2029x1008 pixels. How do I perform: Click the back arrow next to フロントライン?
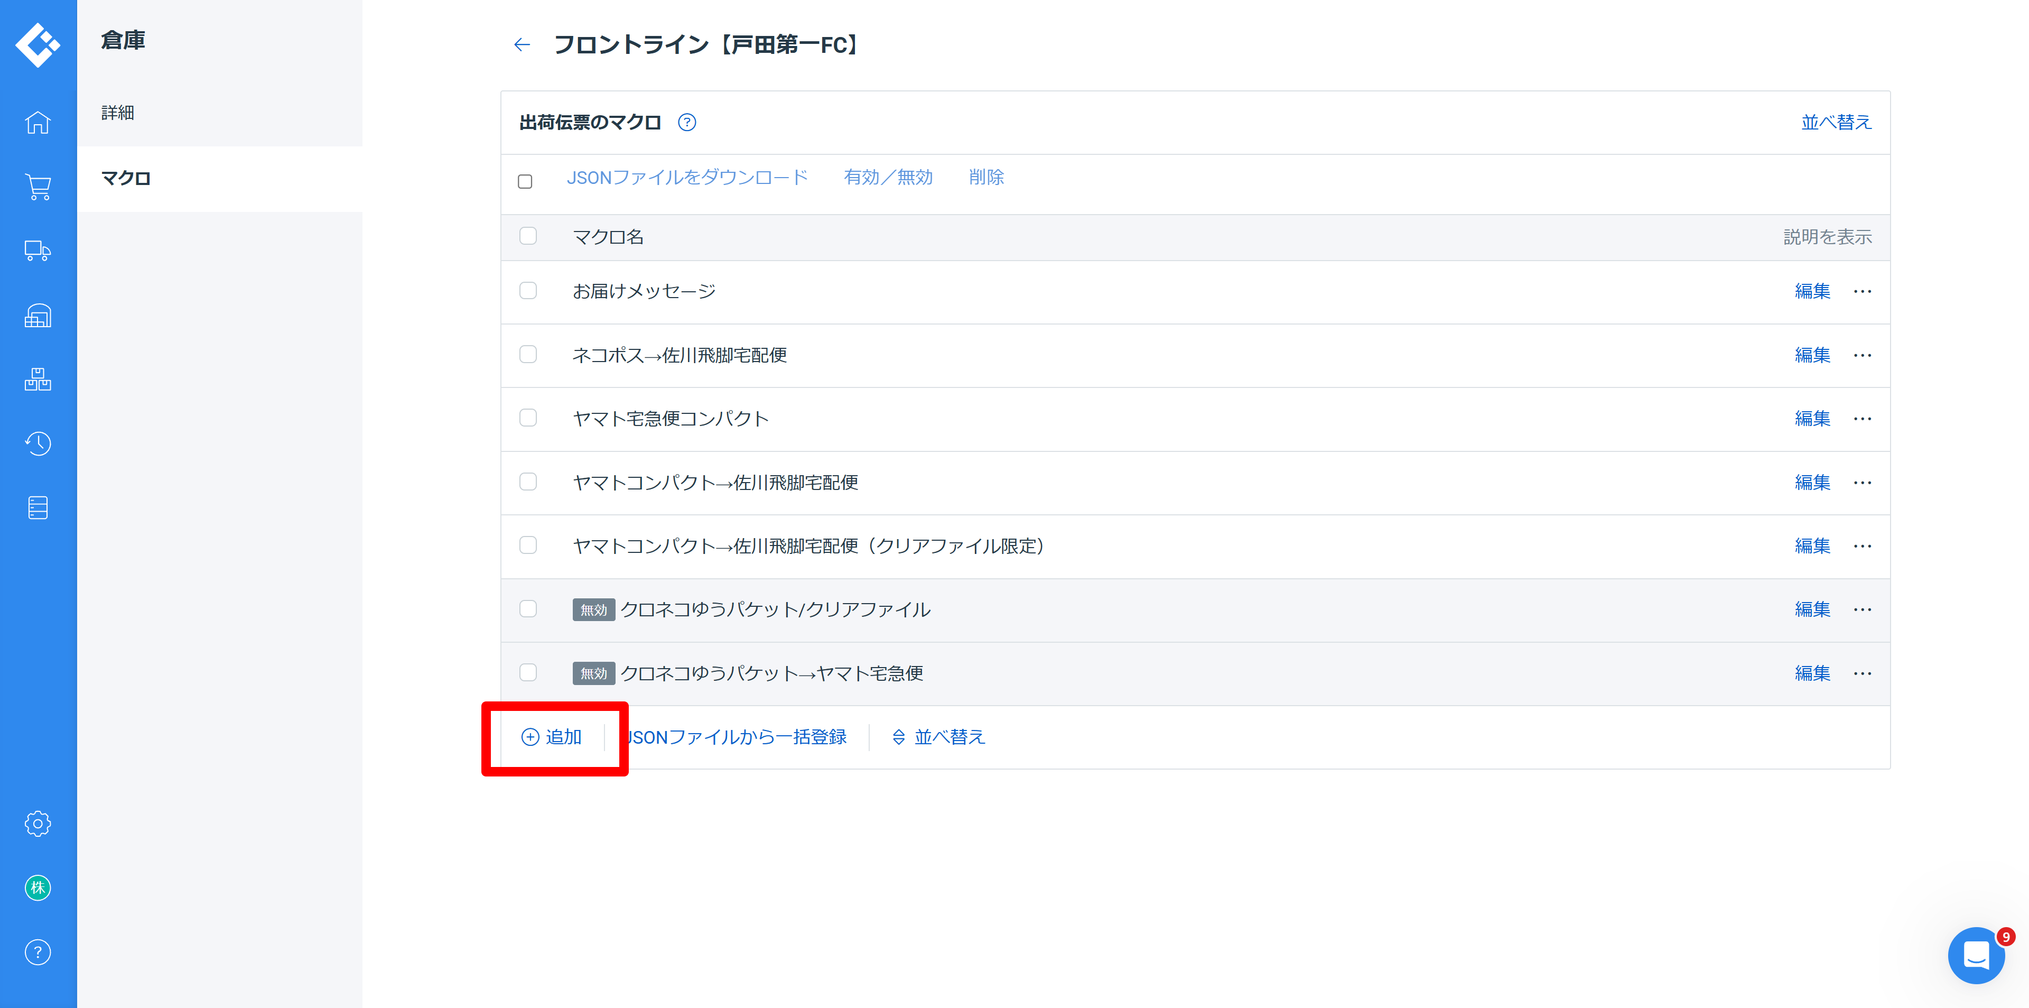[x=522, y=45]
